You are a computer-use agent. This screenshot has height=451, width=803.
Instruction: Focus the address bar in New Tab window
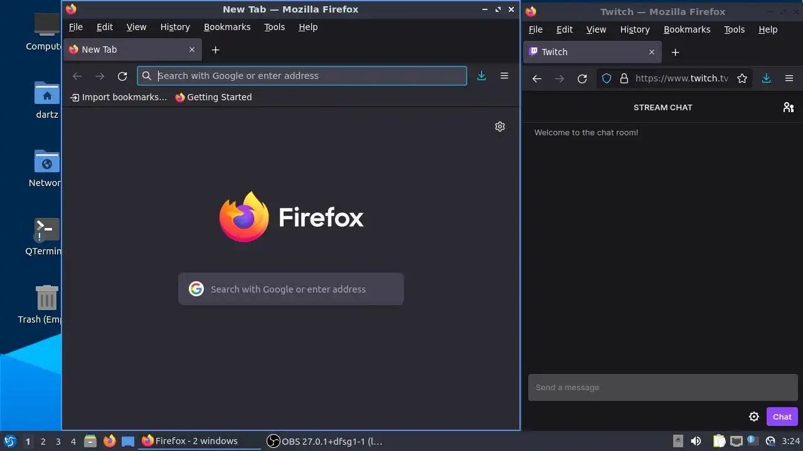click(x=302, y=76)
